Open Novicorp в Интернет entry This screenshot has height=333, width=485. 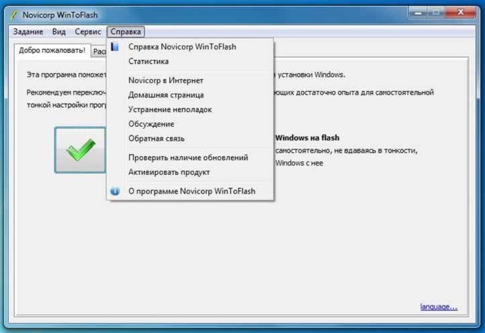[190, 80]
